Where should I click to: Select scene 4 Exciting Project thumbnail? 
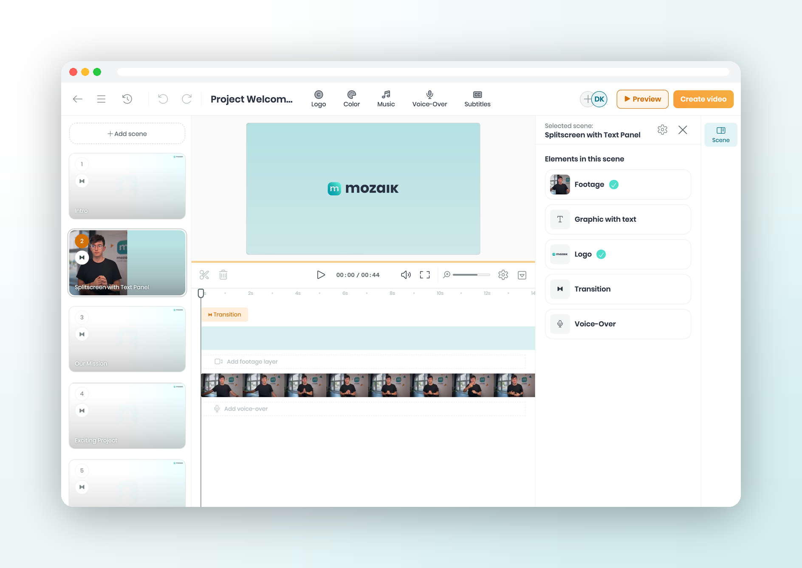[127, 416]
